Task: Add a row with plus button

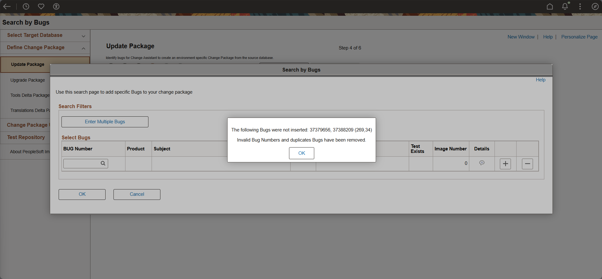Action: (x=505, y=164)
